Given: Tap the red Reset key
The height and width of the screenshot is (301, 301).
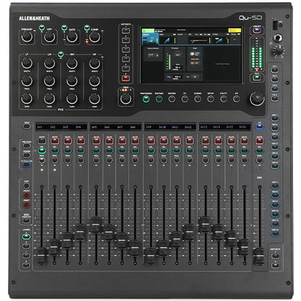Looking at the screenshot, I should point(27,205).
